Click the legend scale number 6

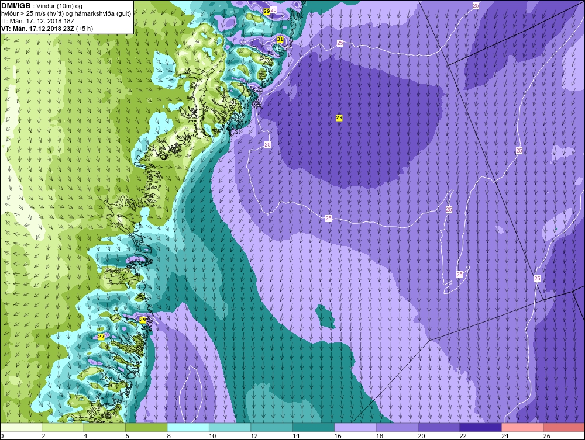pos(127,436)
